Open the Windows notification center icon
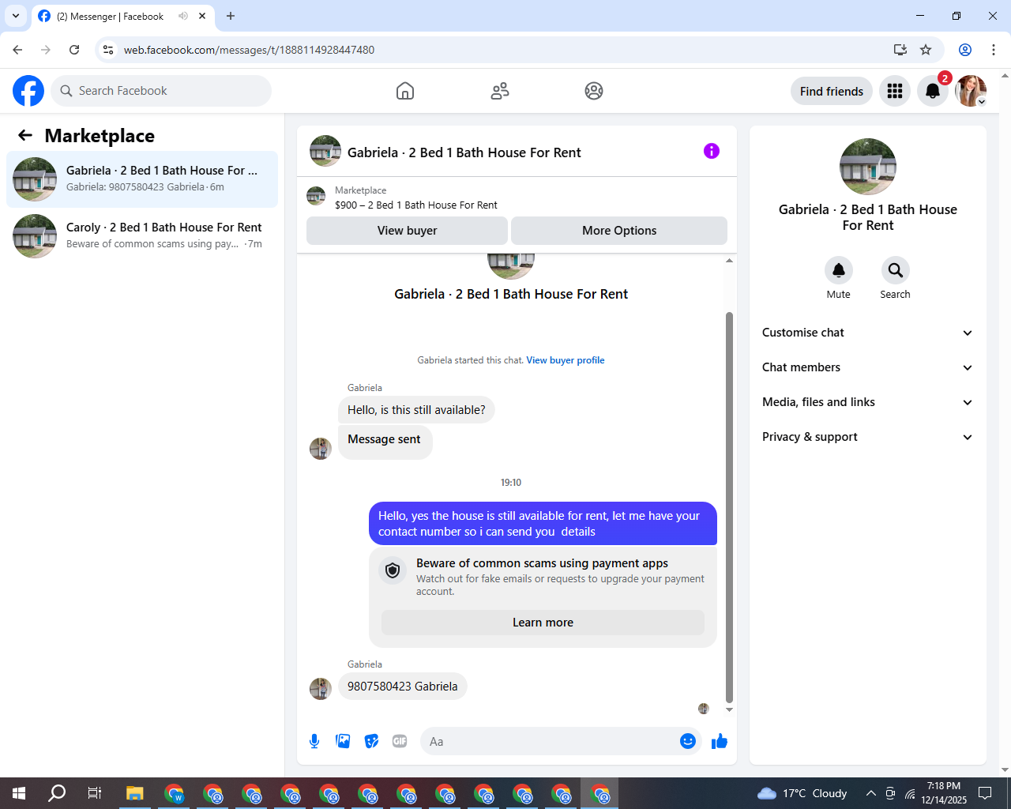This screenshot has width=1011, height=809. point(985,793)
